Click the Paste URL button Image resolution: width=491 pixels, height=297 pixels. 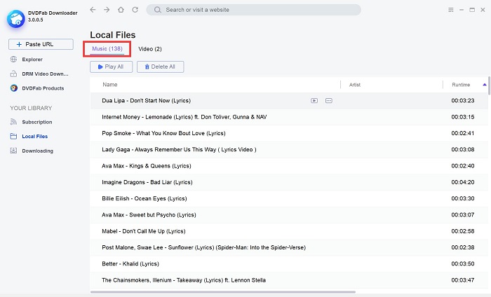point(41,44)
